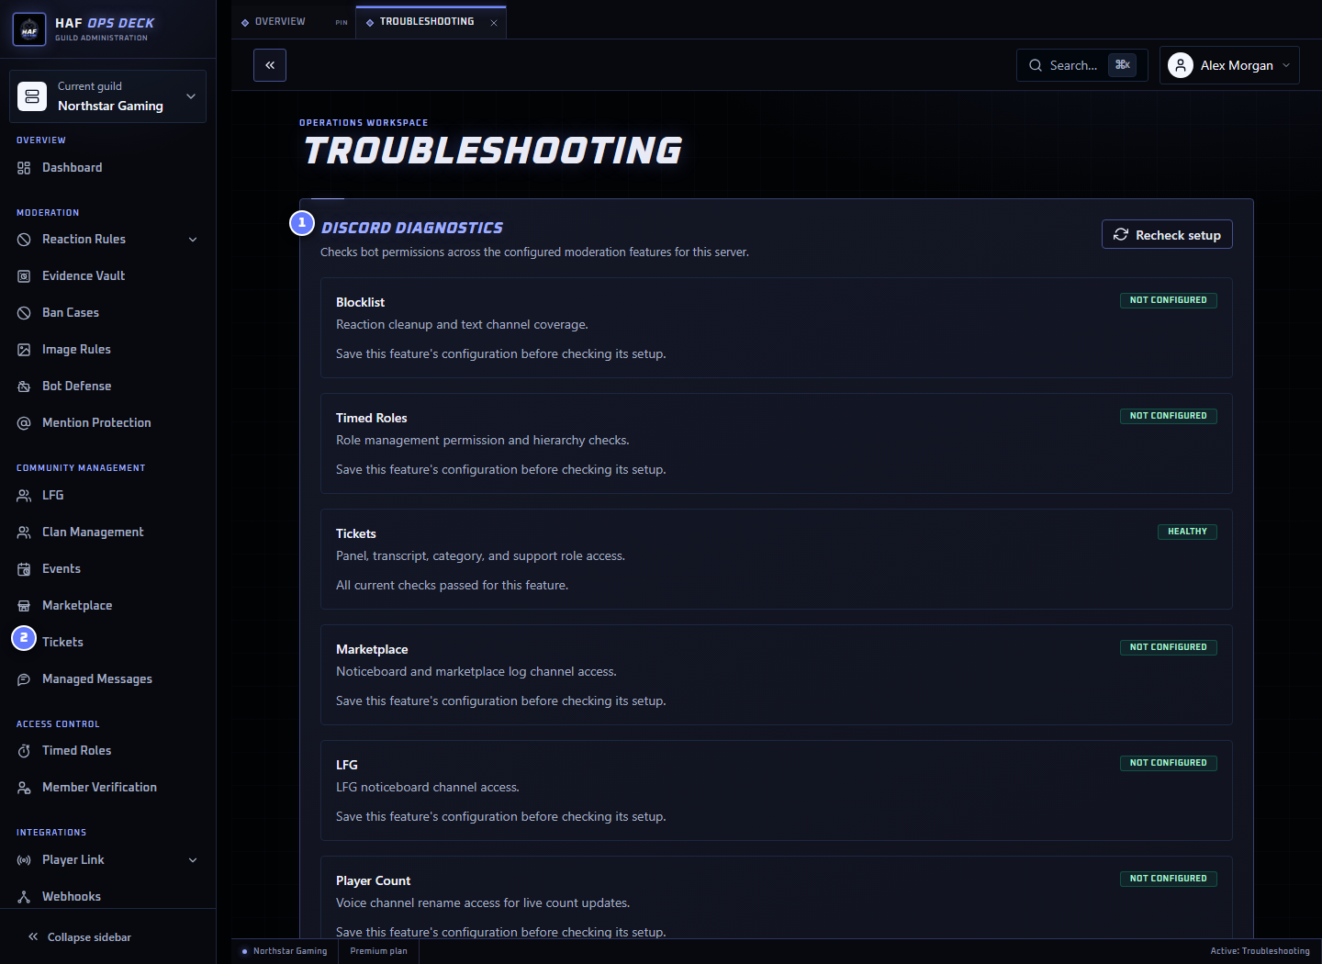Select the Ban Cases icon
Image resolution: width=1322 pixels, height=964 pixels.
pyautogui.click(x=24, y=313)
